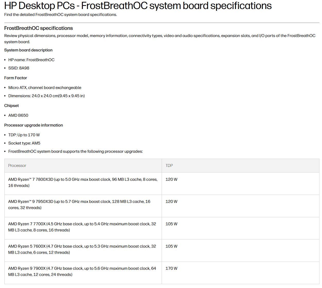
Task: Click the Socket type: AM5 entry
Action: [24, 143]
